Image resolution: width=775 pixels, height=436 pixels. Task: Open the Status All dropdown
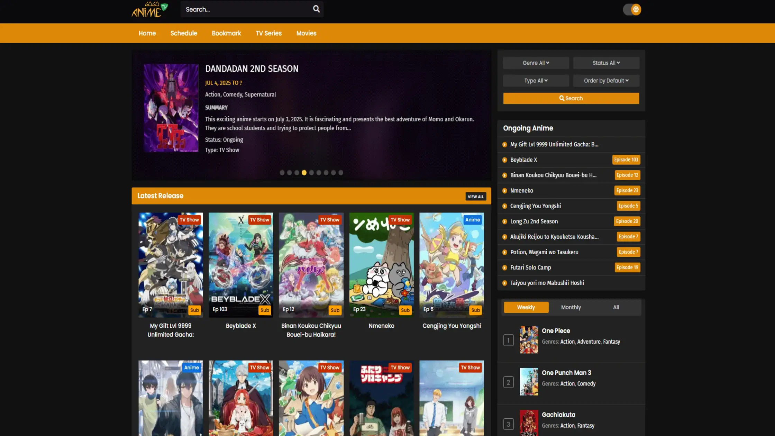606,63
